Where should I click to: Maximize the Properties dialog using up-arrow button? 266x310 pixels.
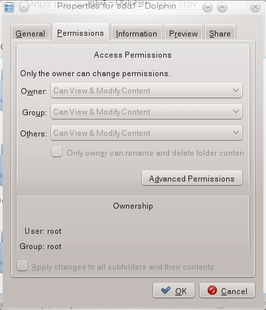(222, 7)
